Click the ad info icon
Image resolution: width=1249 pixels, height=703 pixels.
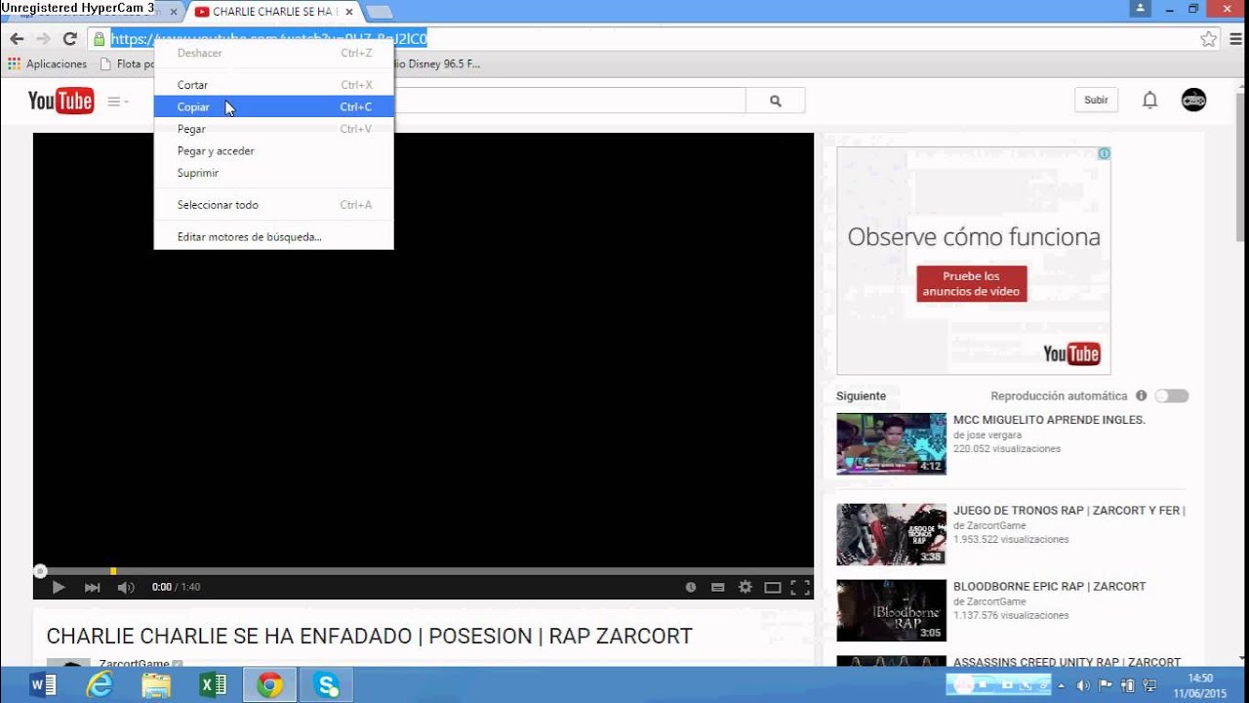(1104, 153)
